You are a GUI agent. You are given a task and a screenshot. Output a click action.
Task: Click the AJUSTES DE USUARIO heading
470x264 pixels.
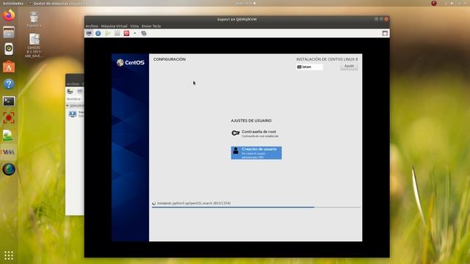pos(251,120)
